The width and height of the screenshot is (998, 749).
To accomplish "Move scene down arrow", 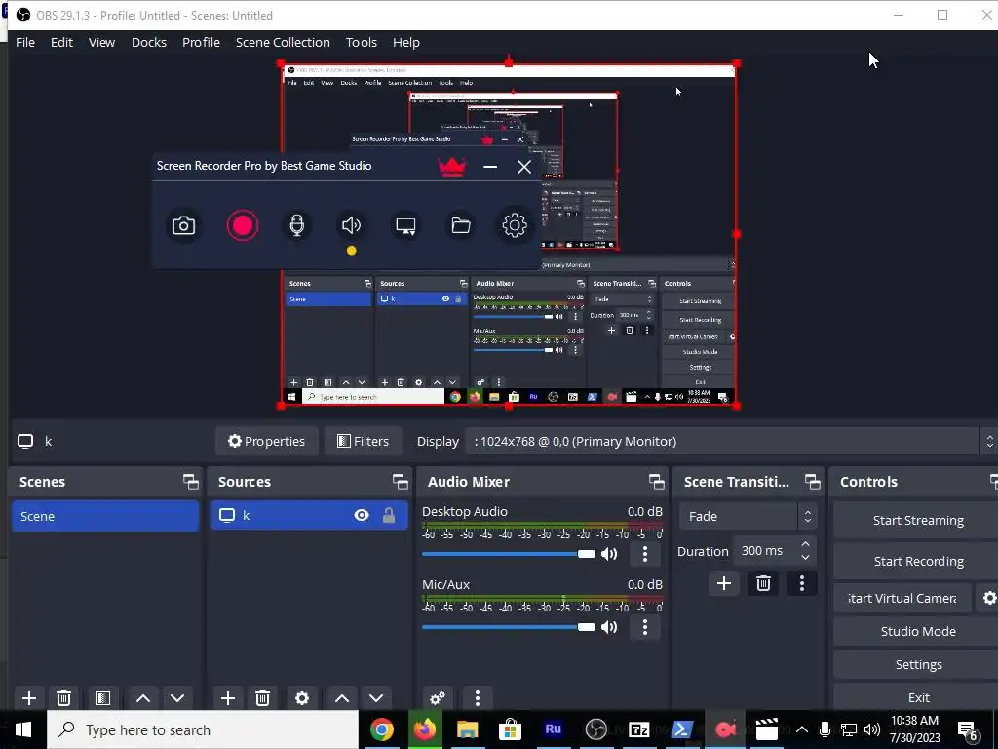I will tap(177, 698).
